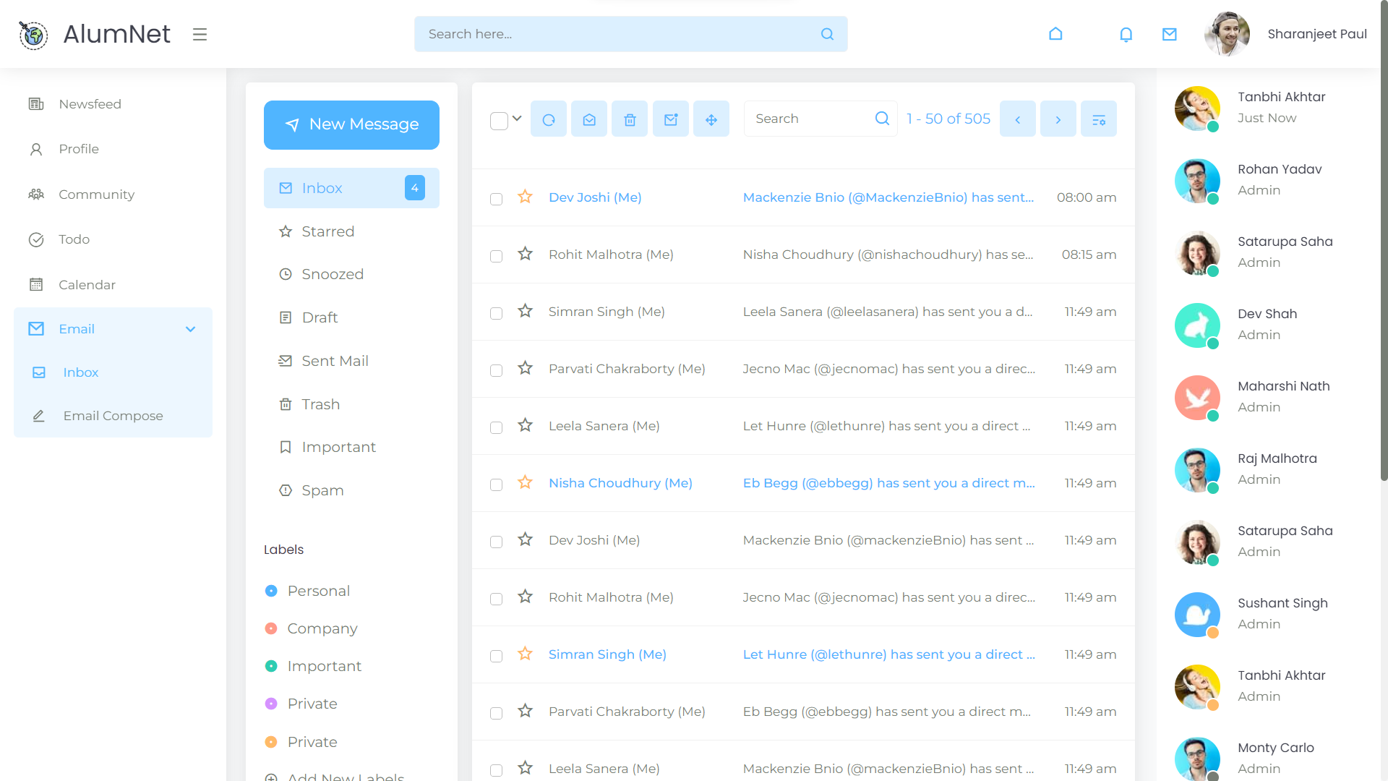This screenshot has width=1388, height=781.
Task: Check the select-all emails checkbox
Action: click(x=499, y=121)
